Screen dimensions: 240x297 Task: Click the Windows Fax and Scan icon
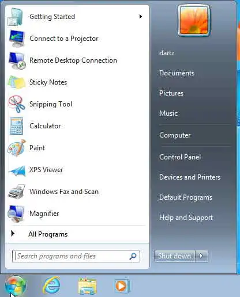17,192
